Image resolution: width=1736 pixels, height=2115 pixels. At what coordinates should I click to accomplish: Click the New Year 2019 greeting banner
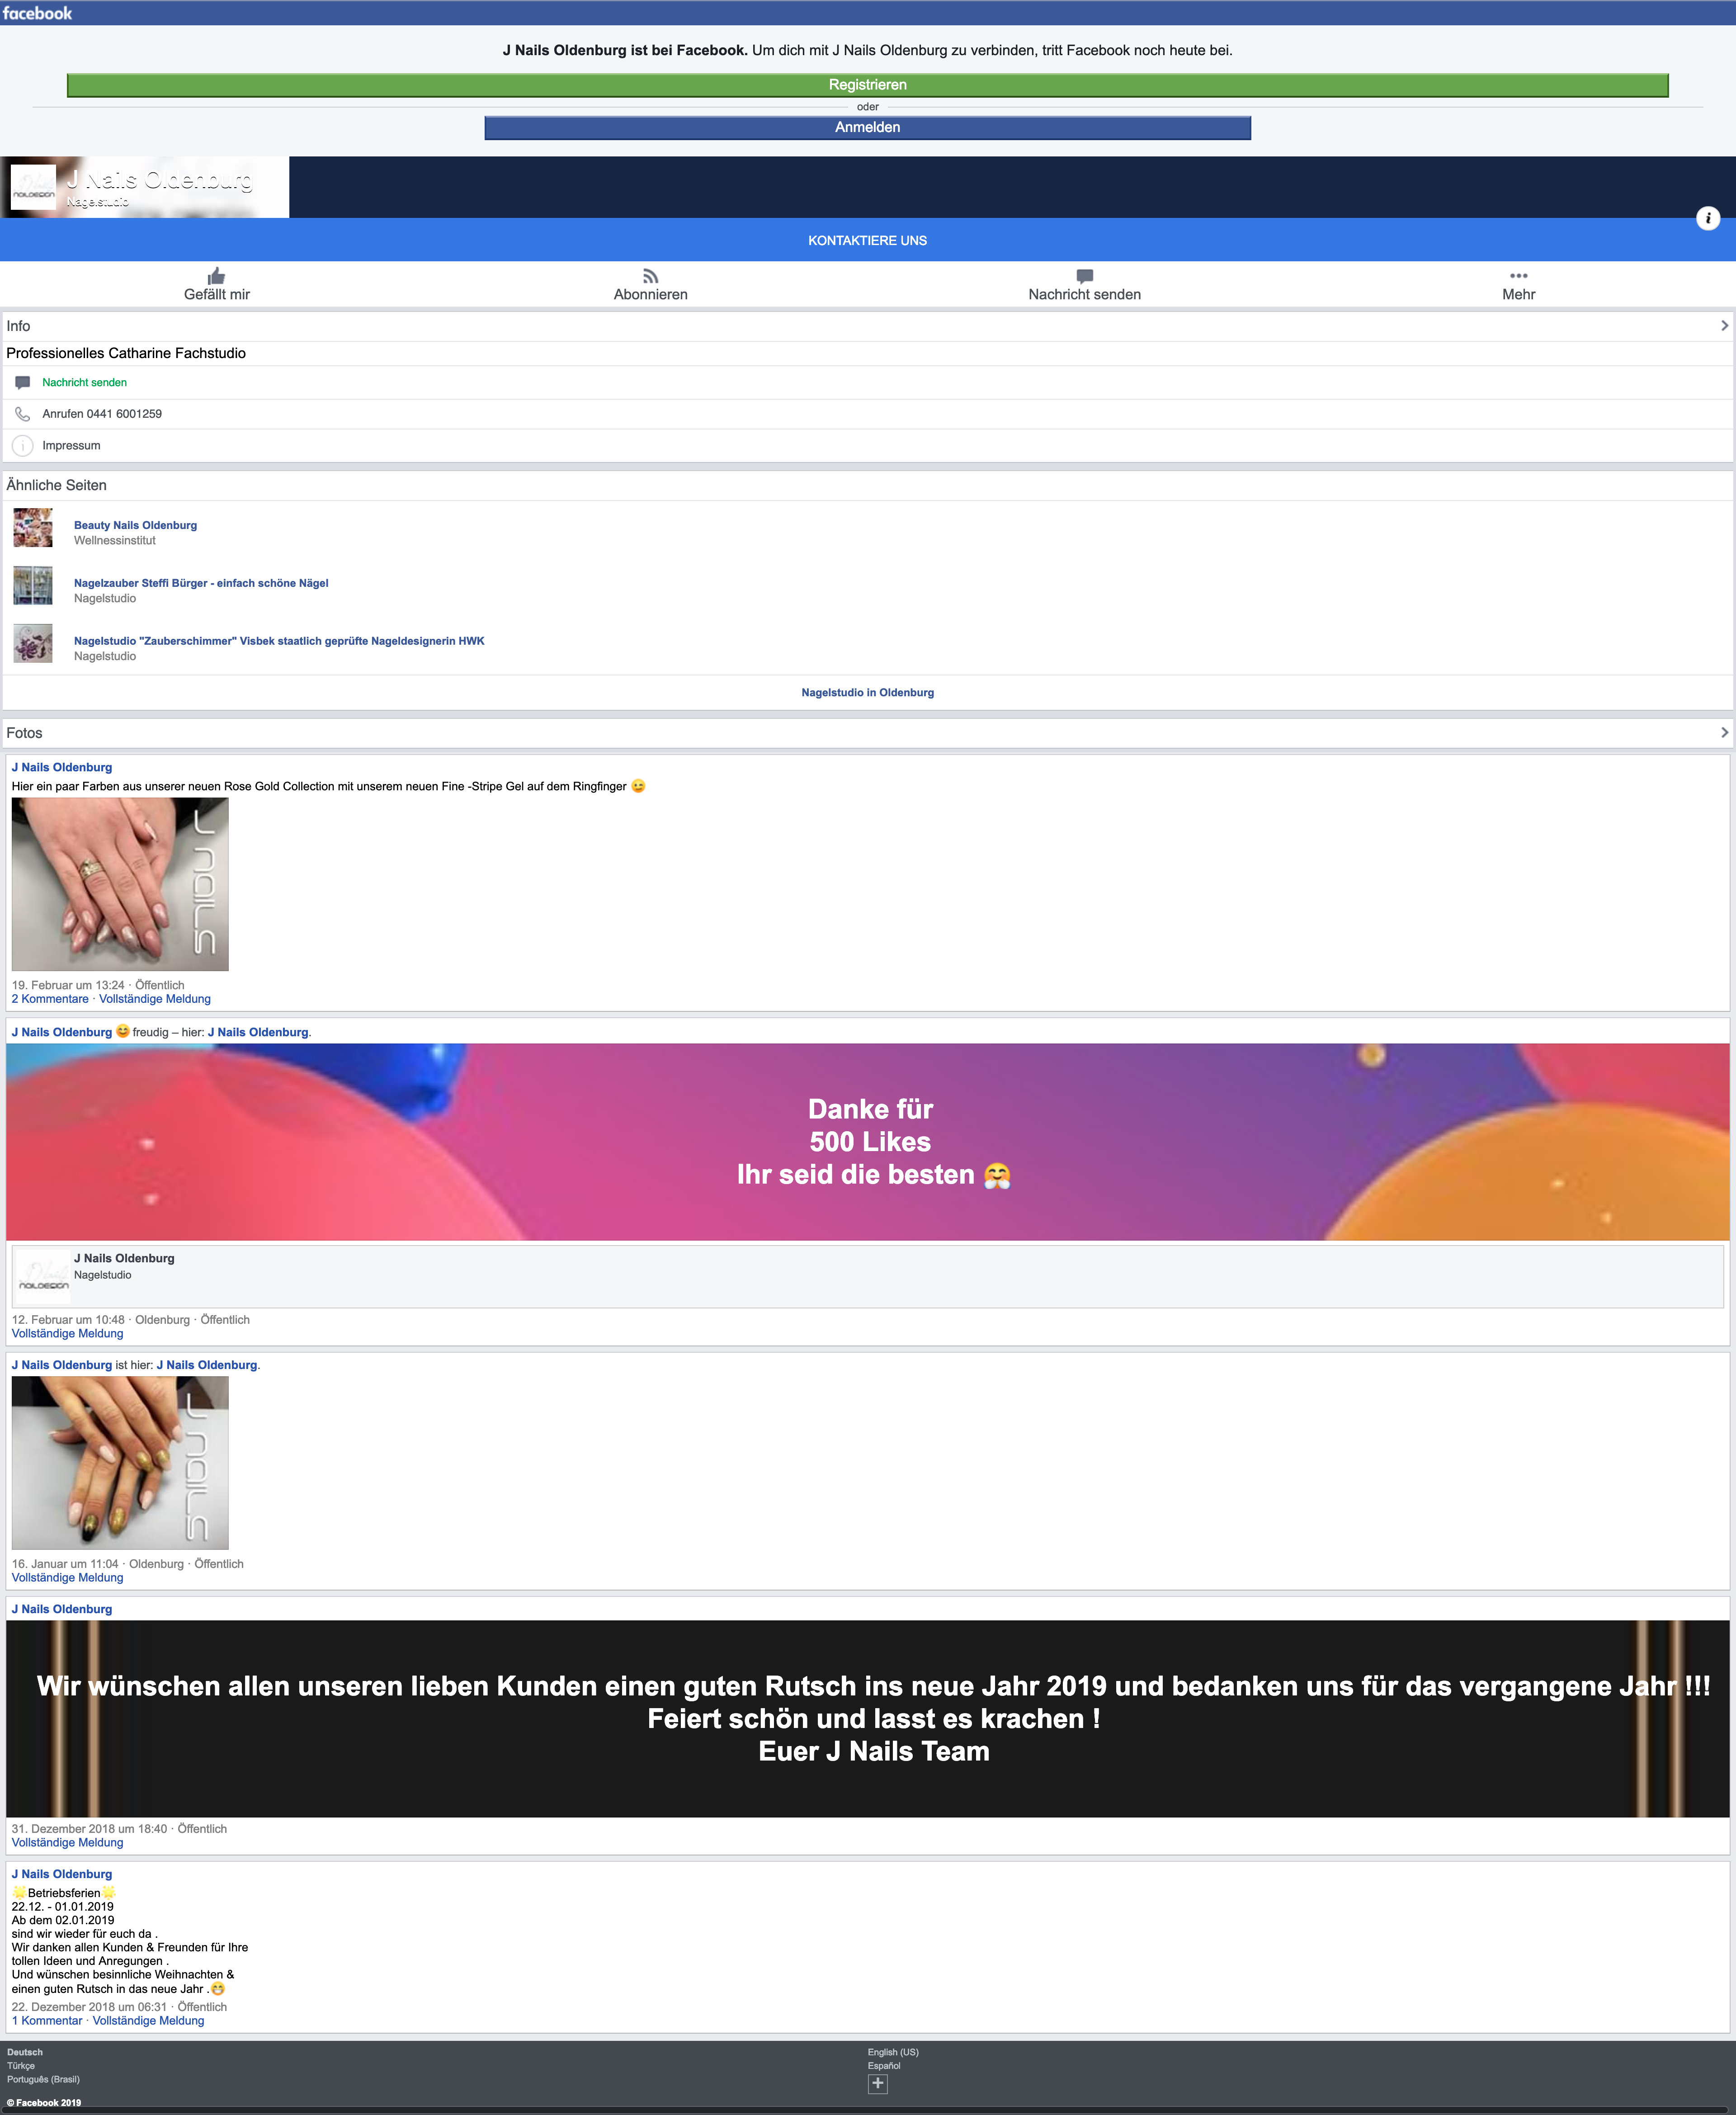point(867,1718)
